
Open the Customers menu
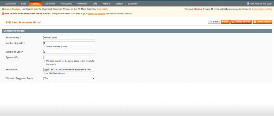coord(50,4)
